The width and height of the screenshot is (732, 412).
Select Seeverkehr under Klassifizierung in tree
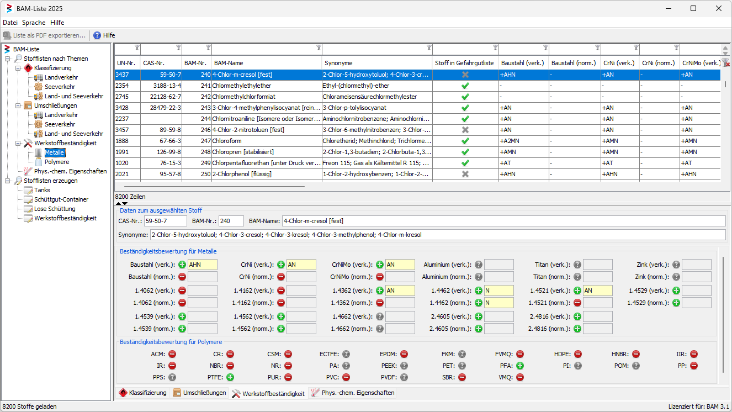point(60,87)
